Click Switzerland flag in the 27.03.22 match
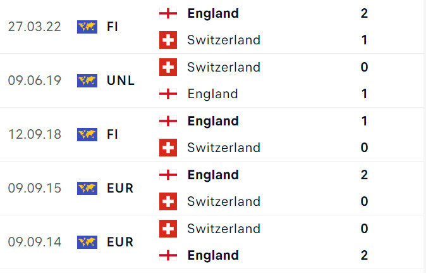Image resolution: width=426 pixels, height=273 pixels. pos(167,40)
